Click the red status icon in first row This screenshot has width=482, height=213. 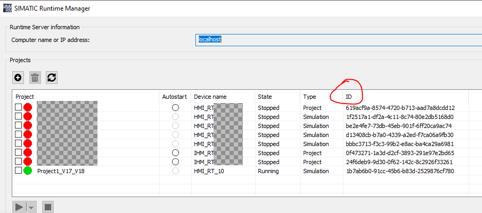[x=28, y=107]
